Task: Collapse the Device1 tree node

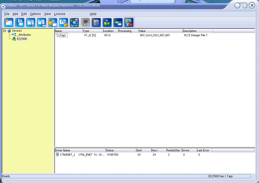Action: [x=5, y=31]
